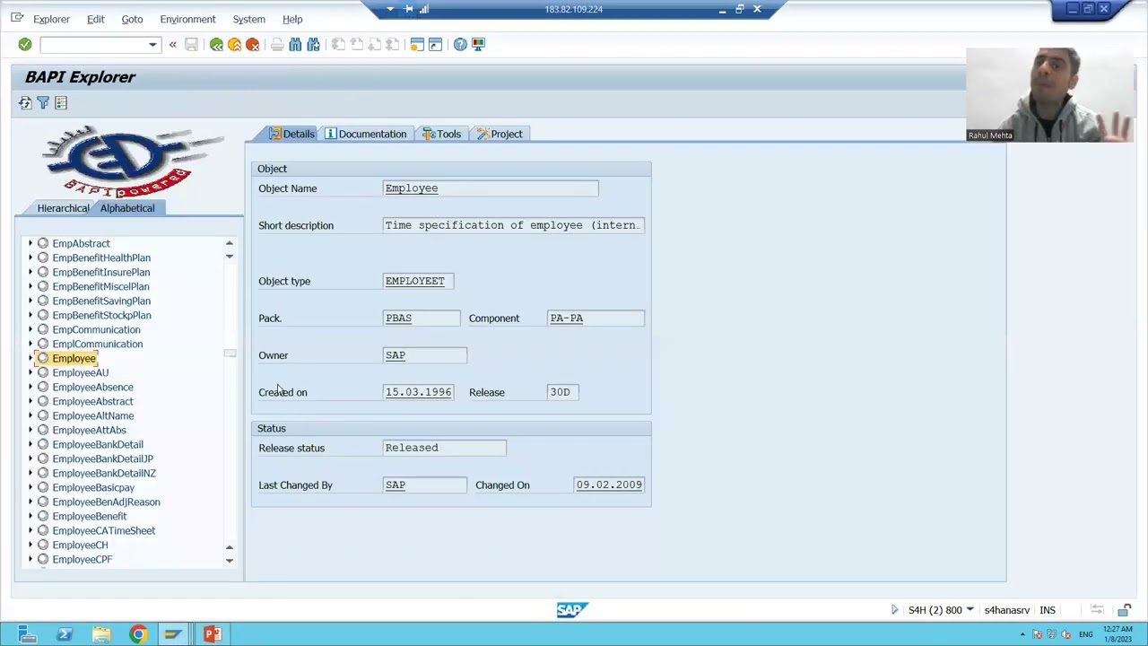Open Chrome from the Windows taskbar
Image resolution: width=1148 pixels, height=646 pixels.
(x=137, y=634)
